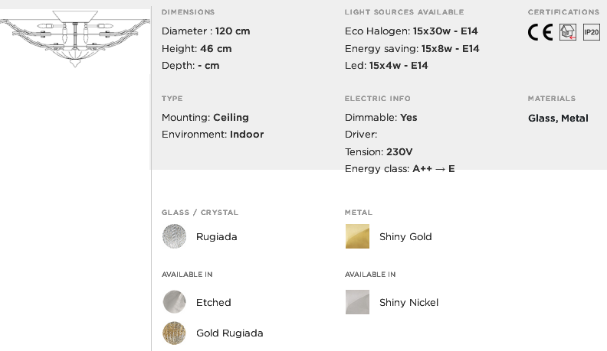This screenshot has height=351, width=607.
Task: Click the Energy class A++ to E text
Action: click(400, 169)
